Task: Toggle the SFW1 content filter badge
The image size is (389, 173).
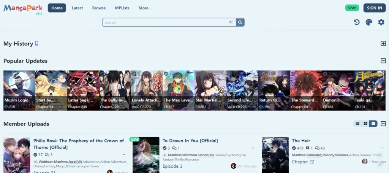Action: tap(352, 8)
